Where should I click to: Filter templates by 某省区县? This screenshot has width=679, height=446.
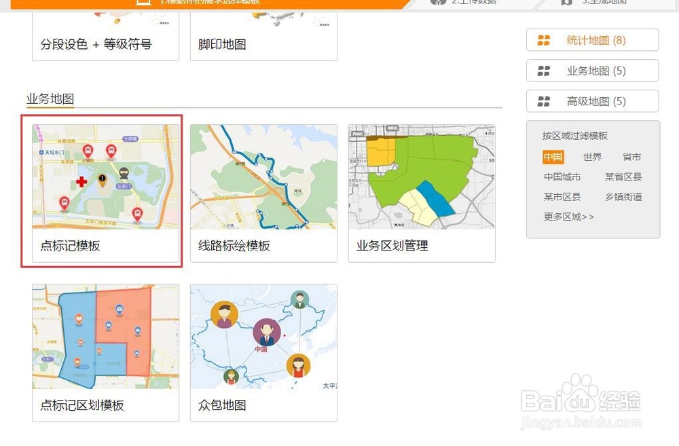click(623, 176)
